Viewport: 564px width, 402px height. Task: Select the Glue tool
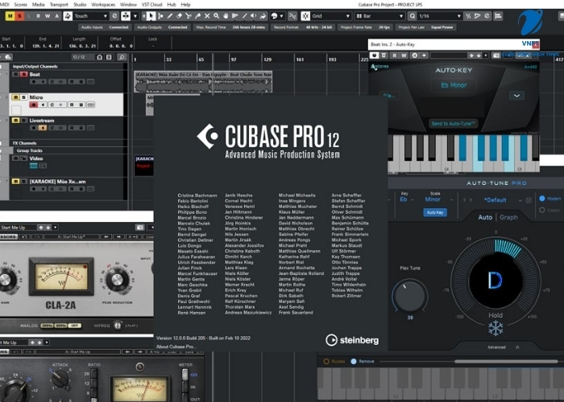(x=198, y=16)
